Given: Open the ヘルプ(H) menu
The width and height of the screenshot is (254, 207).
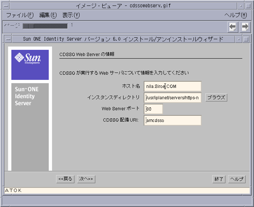Looking at the screenshot, I should click(236, 15).
